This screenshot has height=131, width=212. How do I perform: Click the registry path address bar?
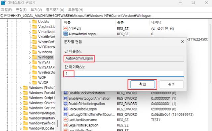[x=106, y=15]
